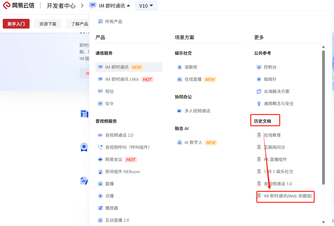Click the 直播 play icon

click(x=100, y=184)
